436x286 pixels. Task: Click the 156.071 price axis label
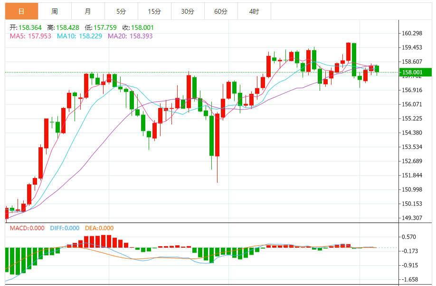click(x=412, y=104)
